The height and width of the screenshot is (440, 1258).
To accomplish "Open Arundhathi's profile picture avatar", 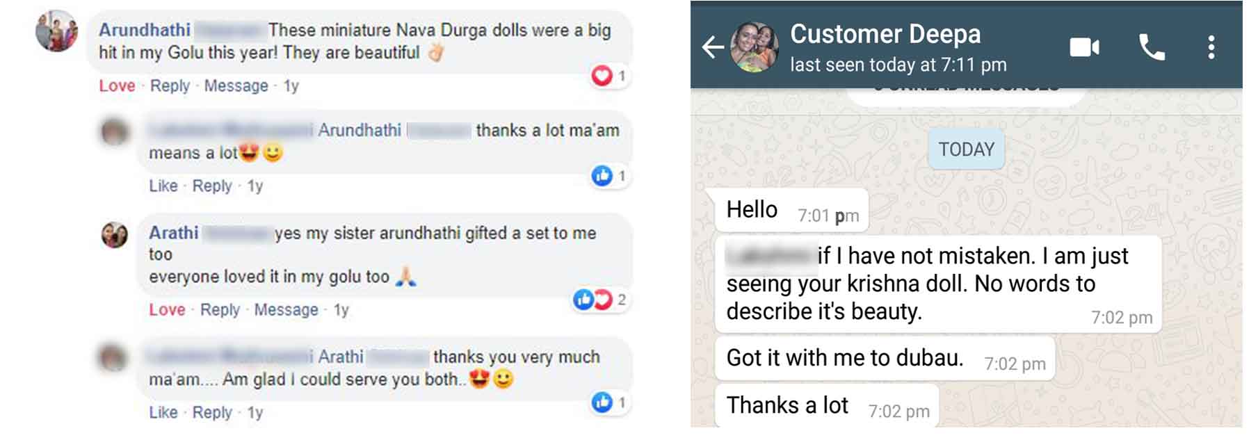I will pyautogui.click(x=57, y=31).
